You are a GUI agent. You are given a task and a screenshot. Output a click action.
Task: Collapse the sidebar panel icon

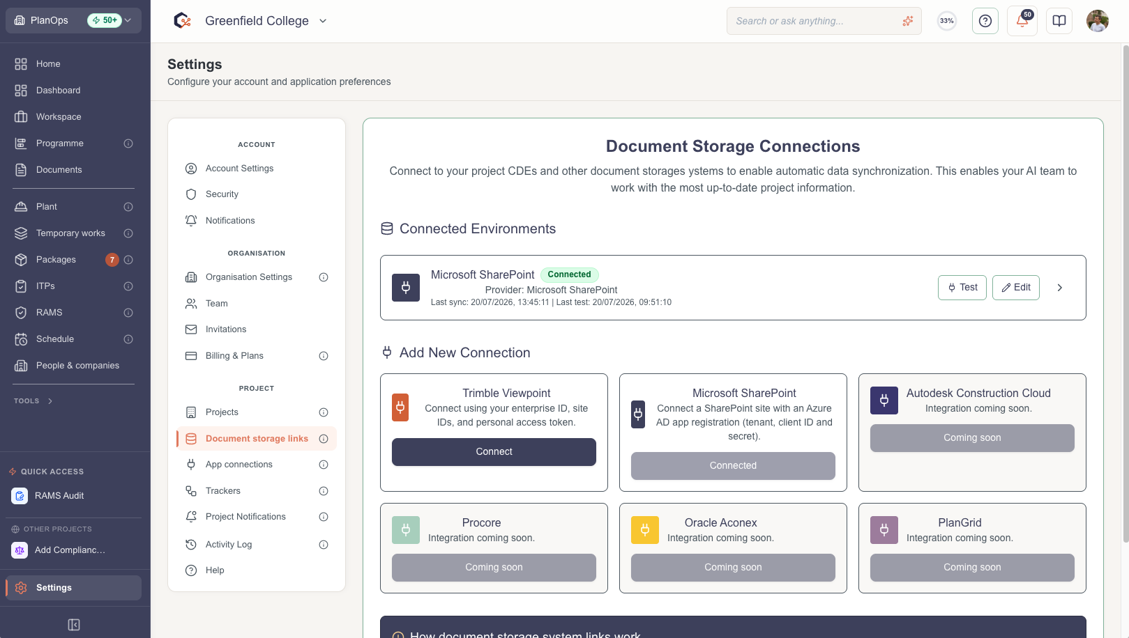pos(74,625)
